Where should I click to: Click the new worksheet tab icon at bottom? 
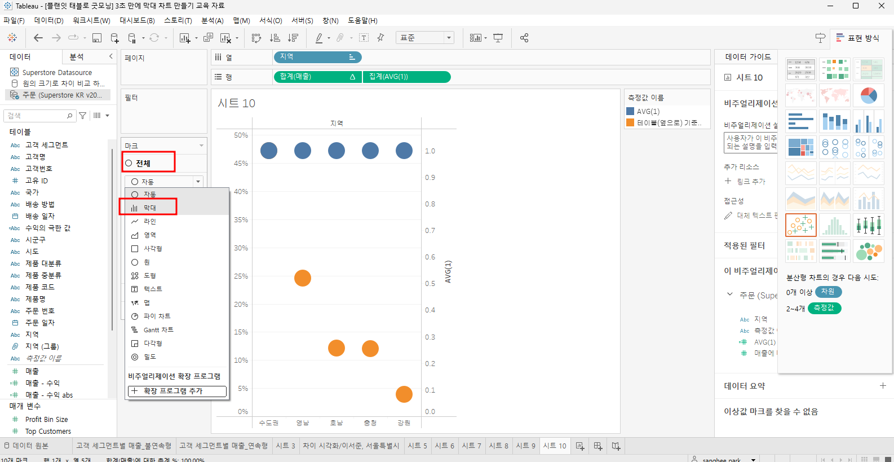pyautogui.click(x=580, y=446)
